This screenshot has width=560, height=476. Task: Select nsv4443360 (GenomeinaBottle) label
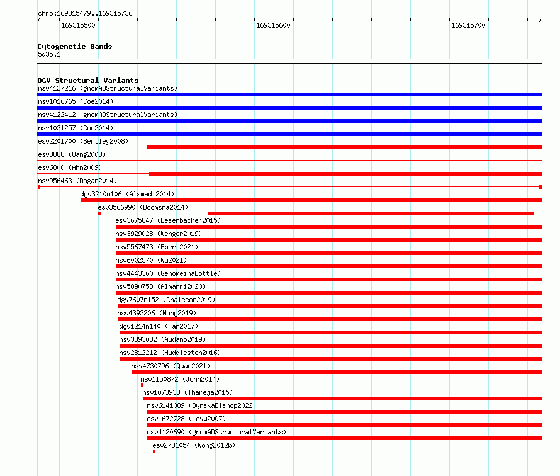click(x=168, y=273)
